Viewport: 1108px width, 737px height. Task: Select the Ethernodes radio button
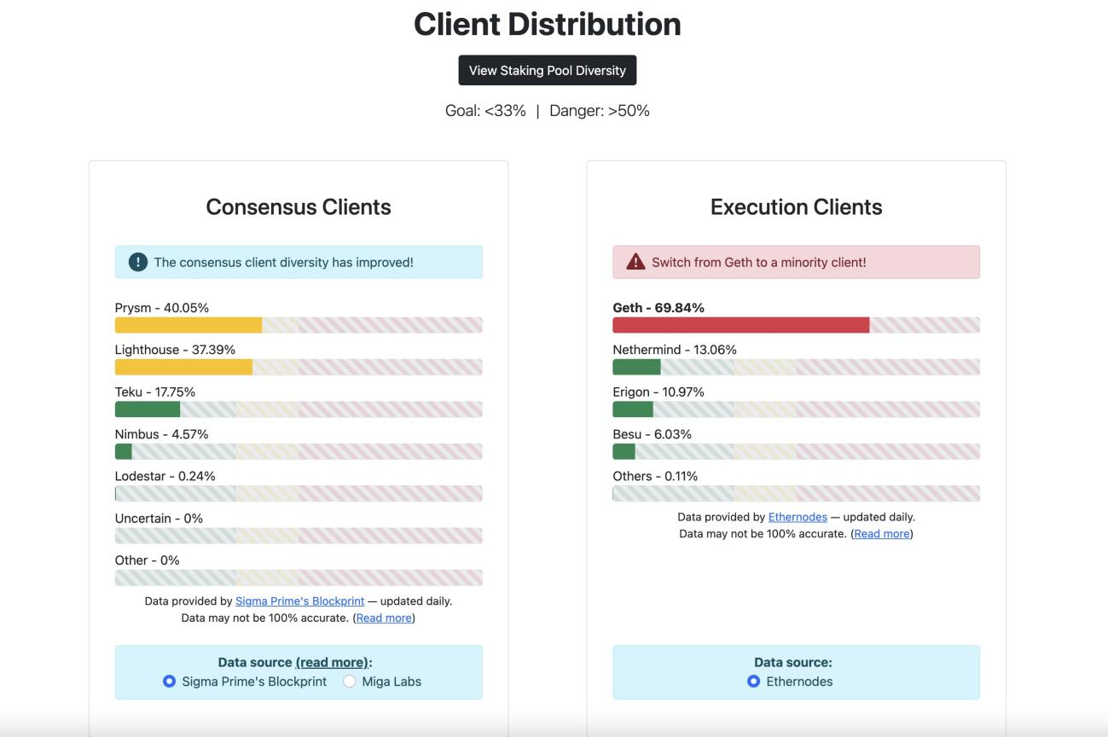coord(753,682)
